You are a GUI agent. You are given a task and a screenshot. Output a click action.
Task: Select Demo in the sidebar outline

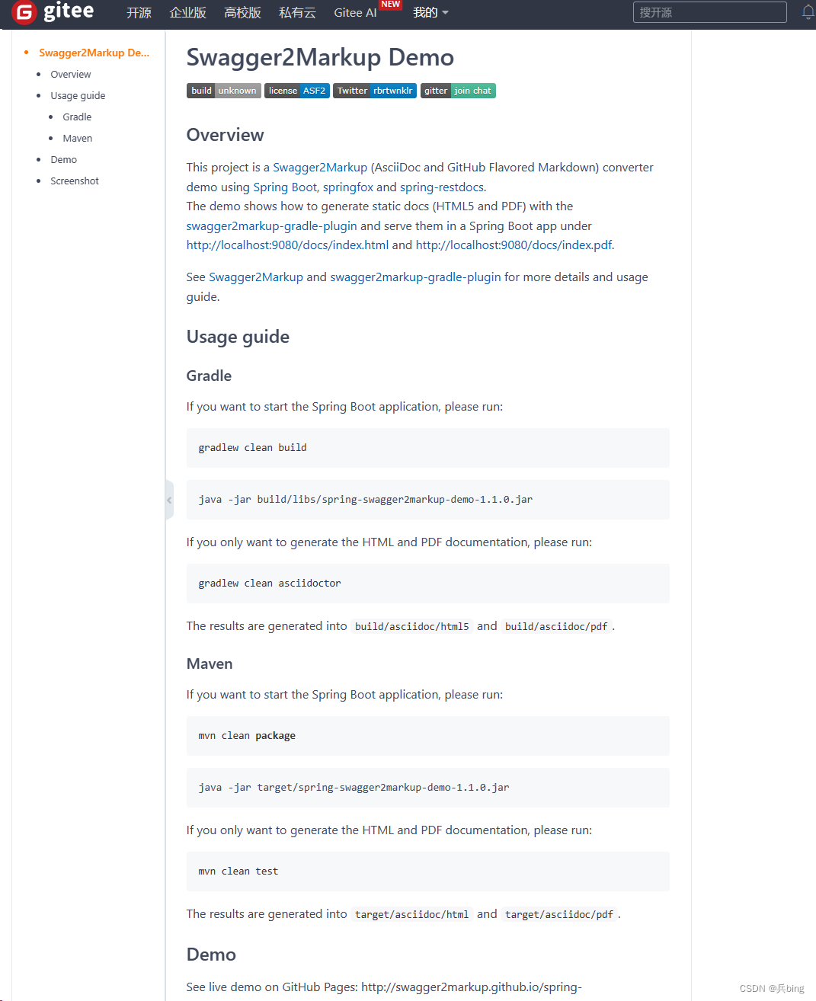(63, 159)
